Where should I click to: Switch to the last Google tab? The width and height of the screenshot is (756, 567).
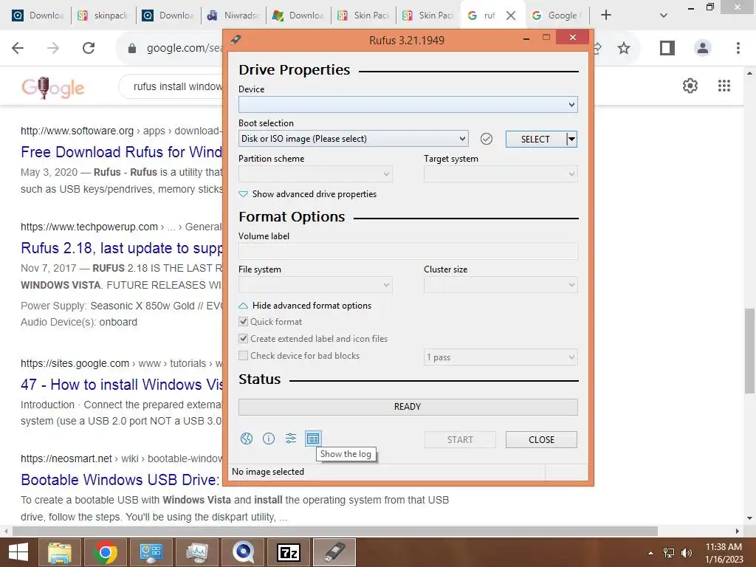click(556, 16)
